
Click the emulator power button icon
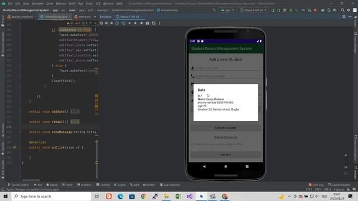pos(101,23)
